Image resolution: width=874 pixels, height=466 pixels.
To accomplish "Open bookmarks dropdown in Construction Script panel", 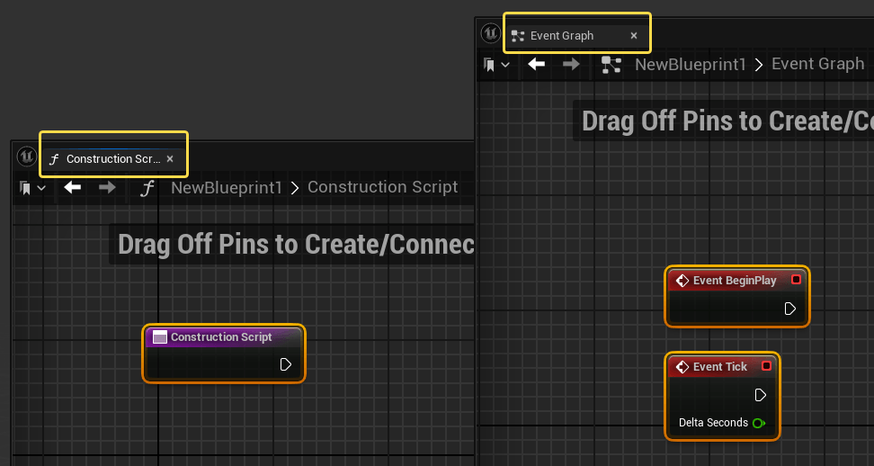I will (x=32, y=188).
